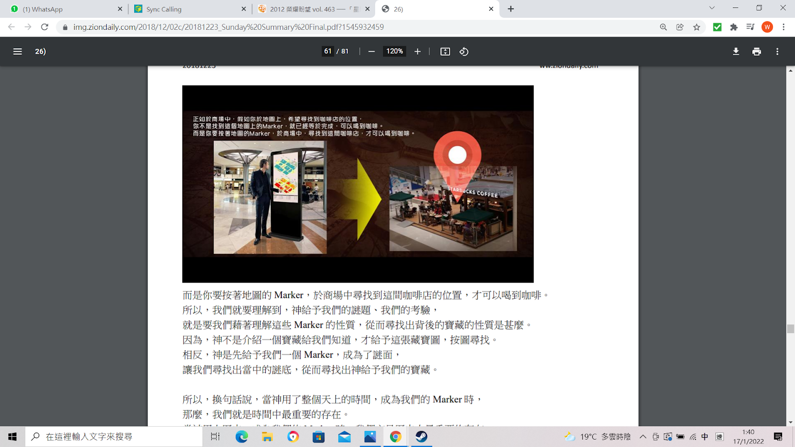Open Photos app from taskbar
This screenshot has width=795, height=447.
(x=370, y=437)
